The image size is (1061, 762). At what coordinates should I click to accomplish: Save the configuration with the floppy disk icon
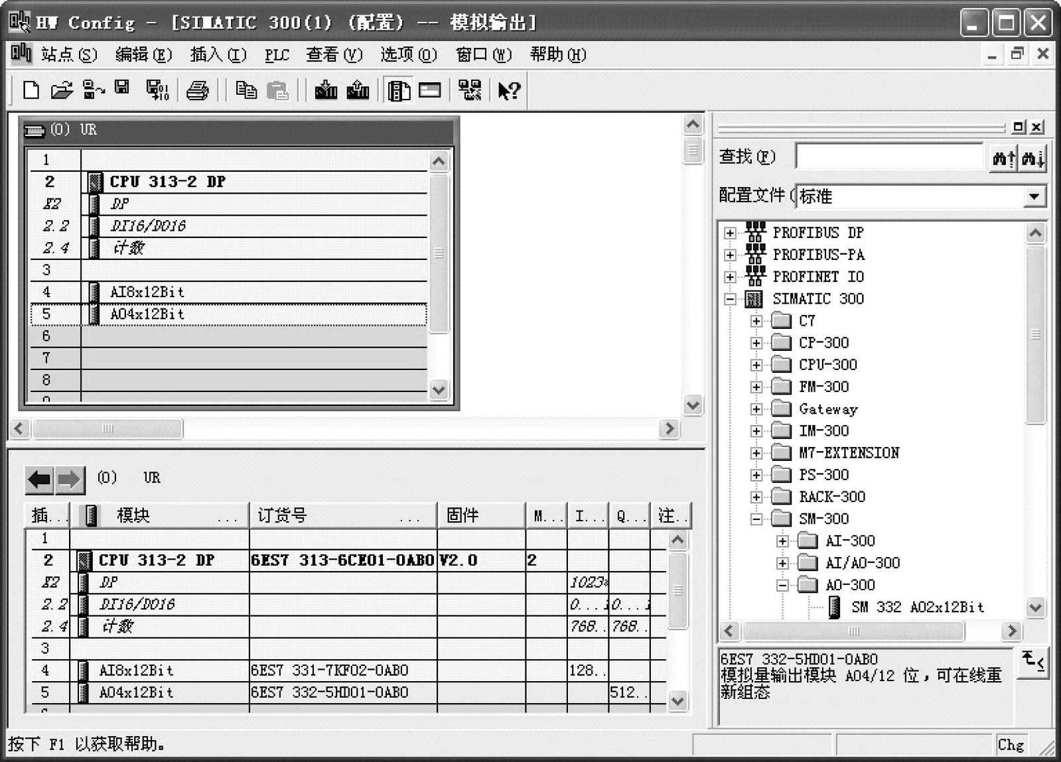click(x=122, y=88)
